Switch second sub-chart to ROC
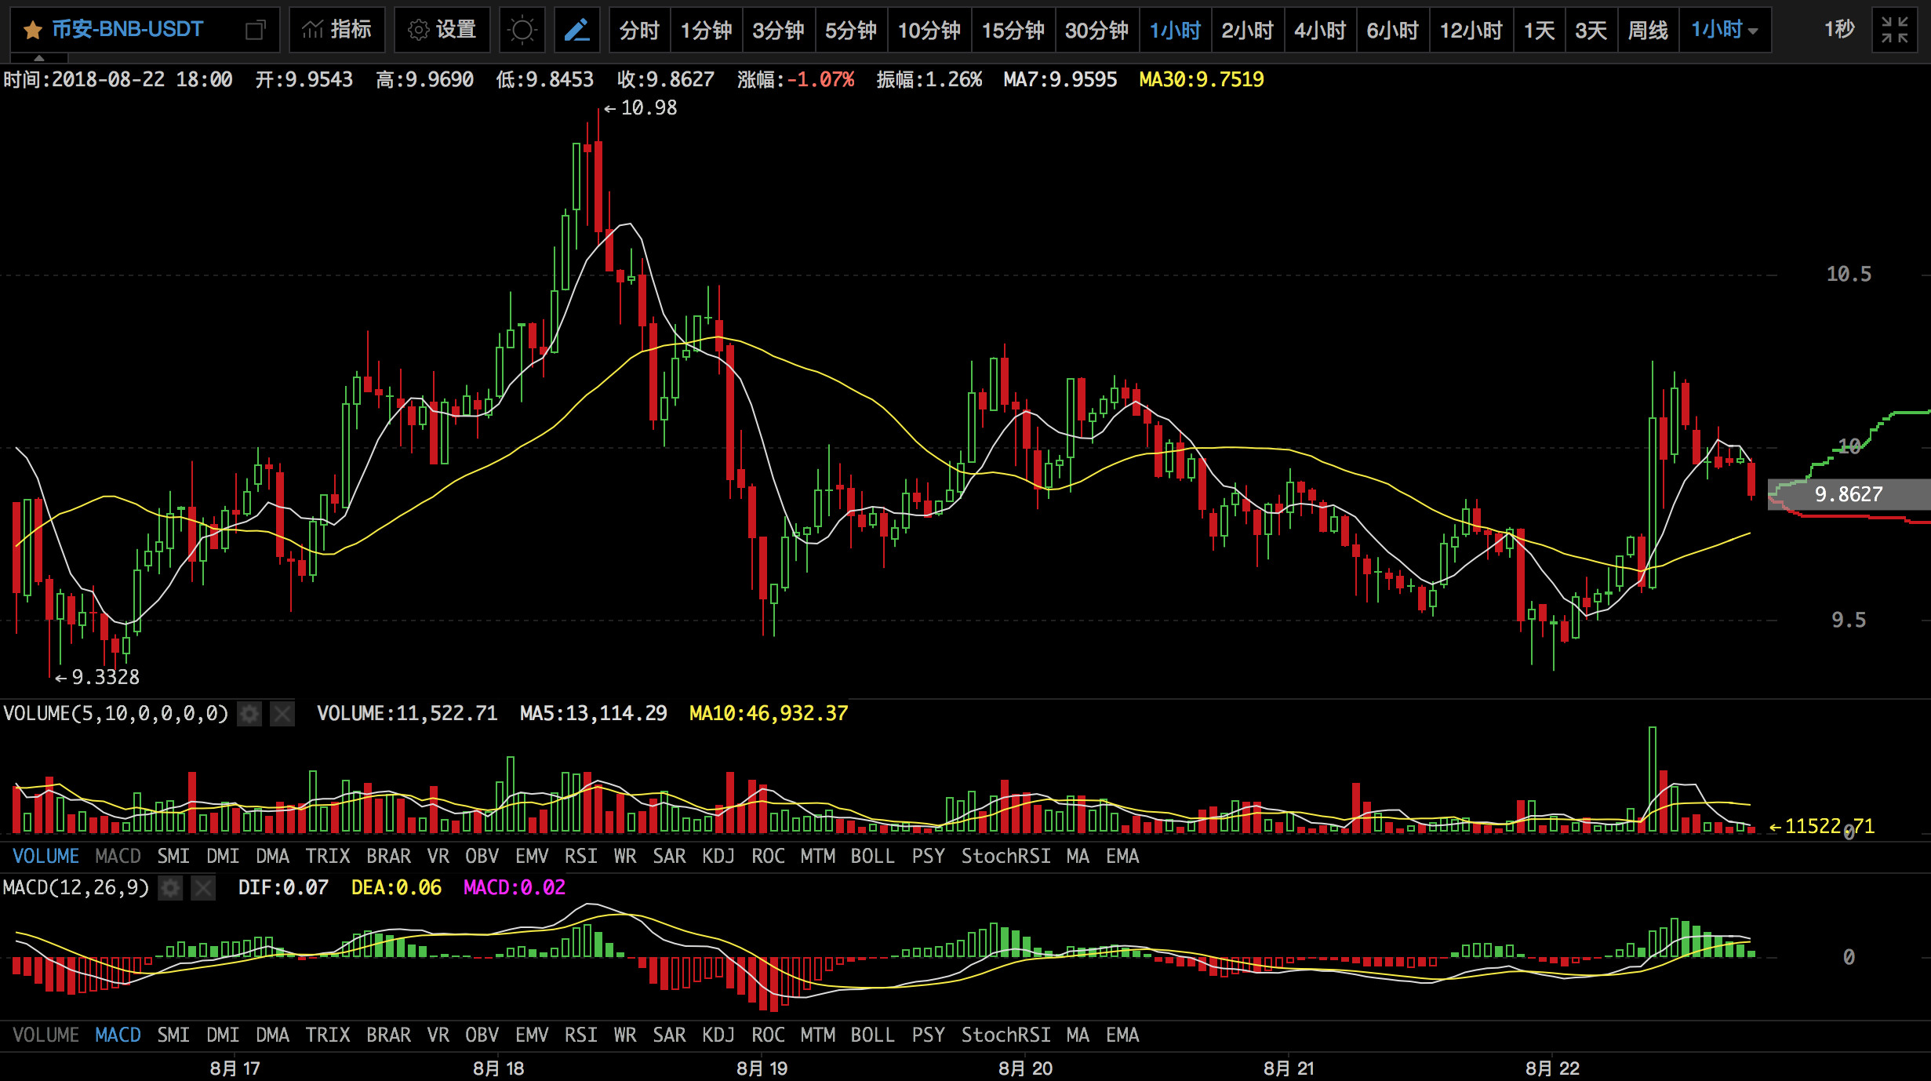 click(x=768, y=1035)
